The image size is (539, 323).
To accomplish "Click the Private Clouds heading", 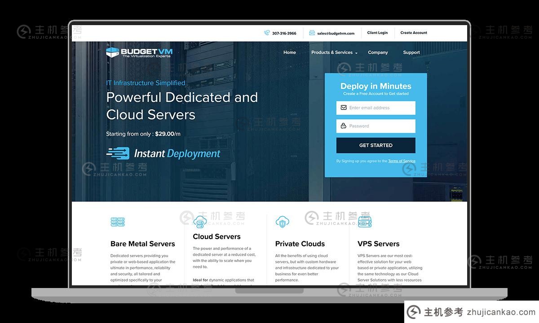I will point(300,244).
